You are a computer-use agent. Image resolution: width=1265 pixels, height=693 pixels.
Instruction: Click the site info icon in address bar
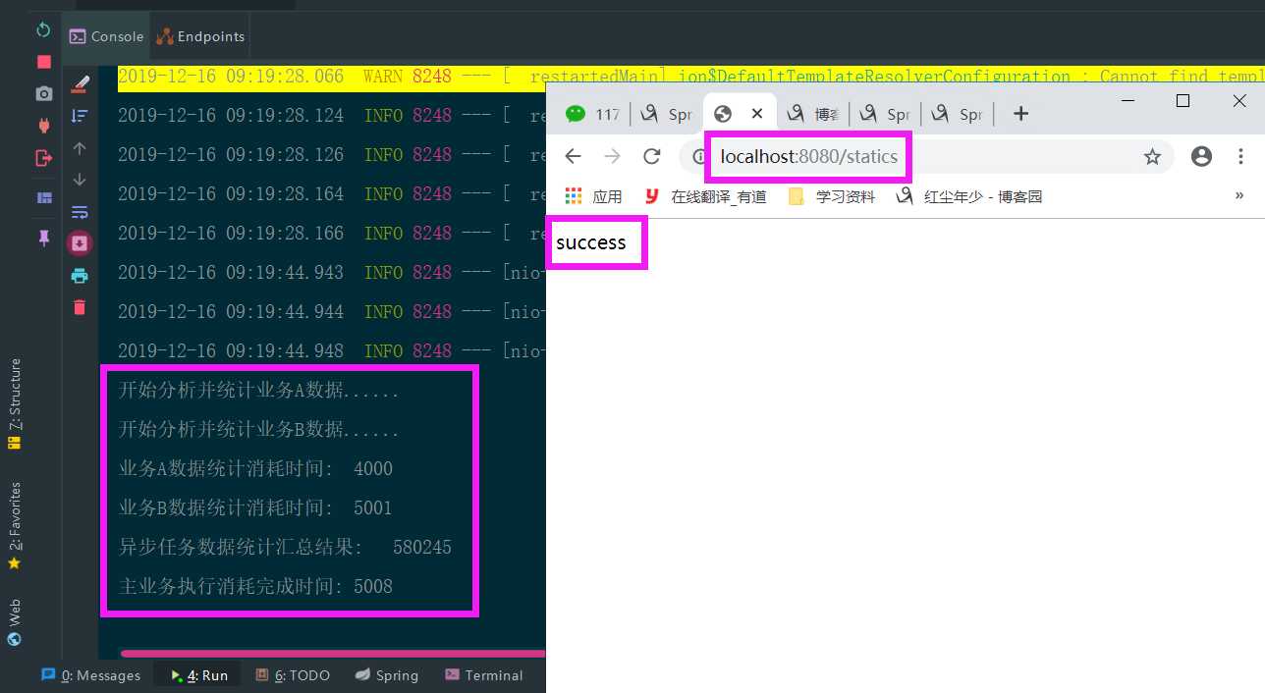click(x=698, y=156)
